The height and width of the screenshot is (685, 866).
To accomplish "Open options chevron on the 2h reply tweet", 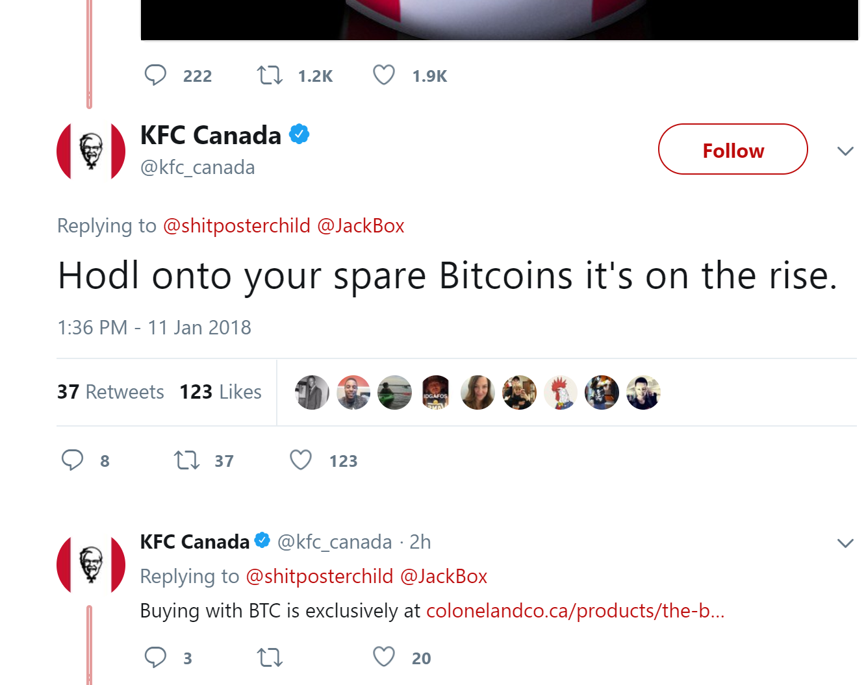I will tap(845, 543).
